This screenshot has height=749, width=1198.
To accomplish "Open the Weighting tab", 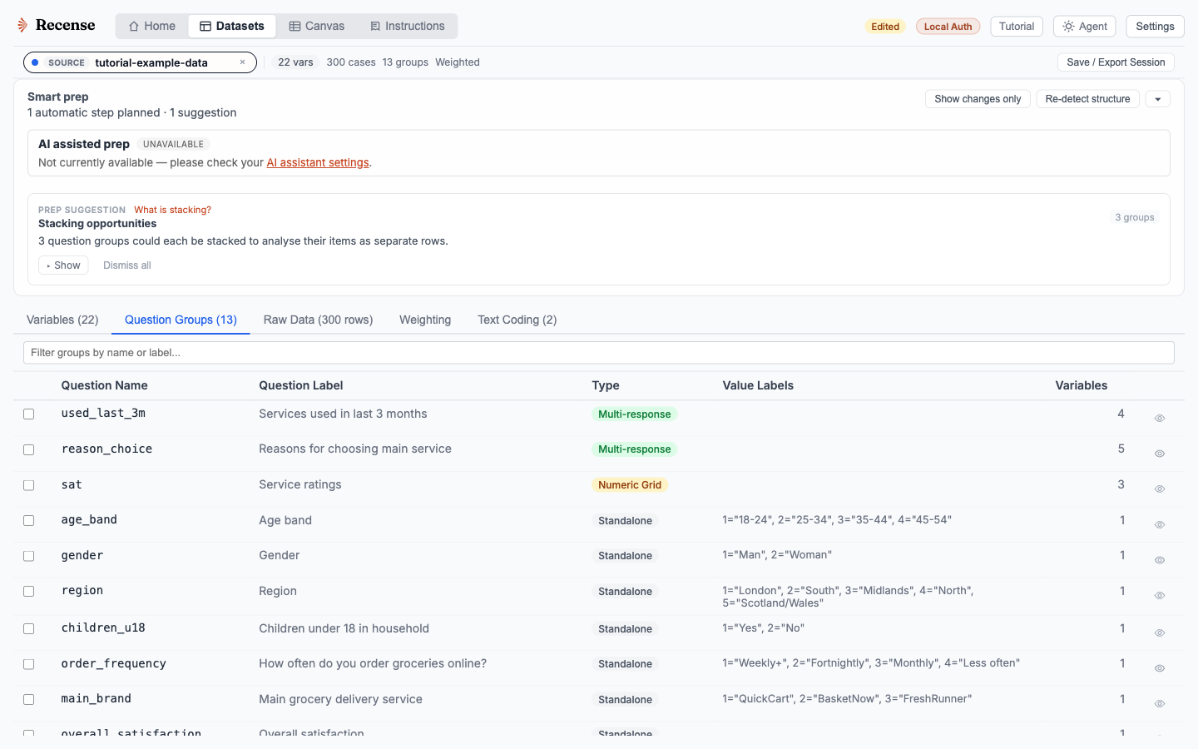I will [x=425, y=320].
